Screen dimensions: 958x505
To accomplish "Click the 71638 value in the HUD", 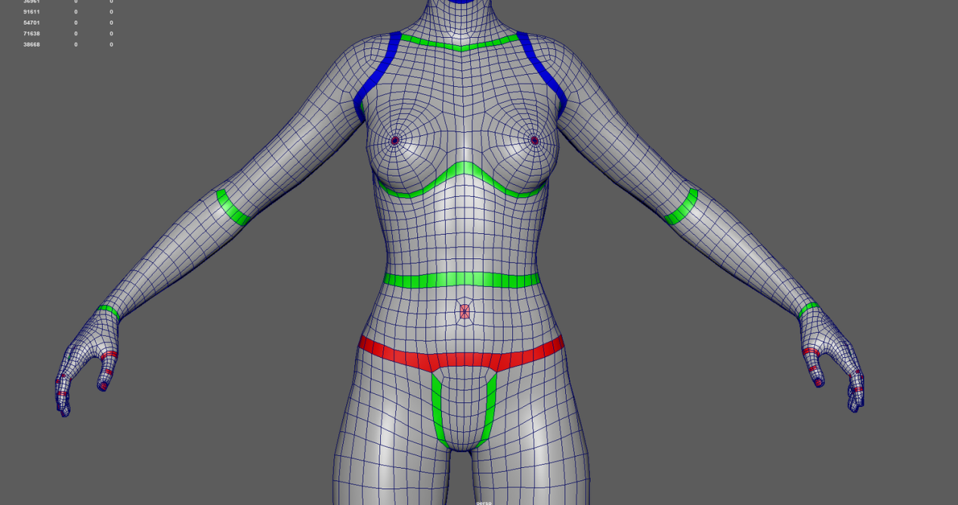I will tap(32, 33).
